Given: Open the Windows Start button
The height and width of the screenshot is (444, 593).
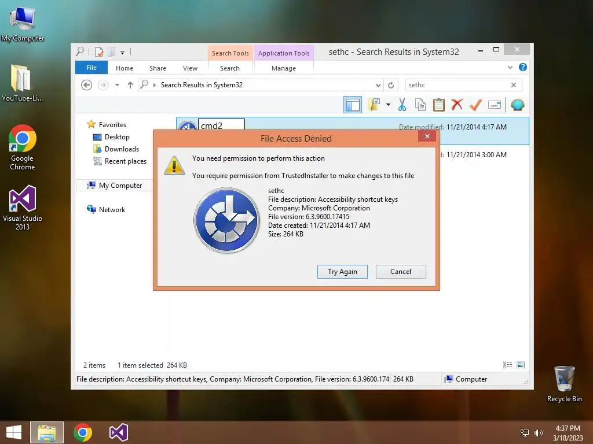Looking at the screenshot, I should click(x=14, y=432).
